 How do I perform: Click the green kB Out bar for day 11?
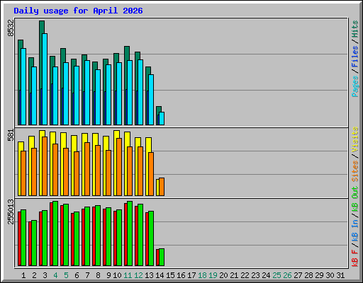pos(130,233)
